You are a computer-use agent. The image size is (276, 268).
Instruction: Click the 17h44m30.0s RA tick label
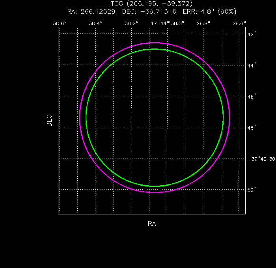click(168, 23)
